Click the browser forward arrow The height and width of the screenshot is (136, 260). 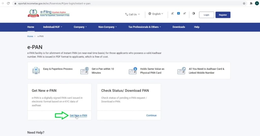(x=3, y=3)
